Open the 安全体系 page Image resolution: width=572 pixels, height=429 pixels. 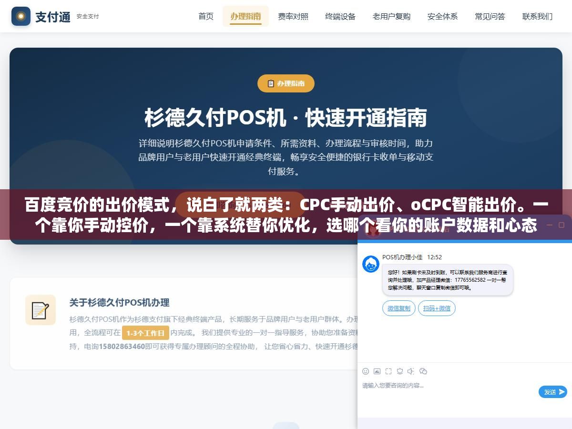[442, 16]
